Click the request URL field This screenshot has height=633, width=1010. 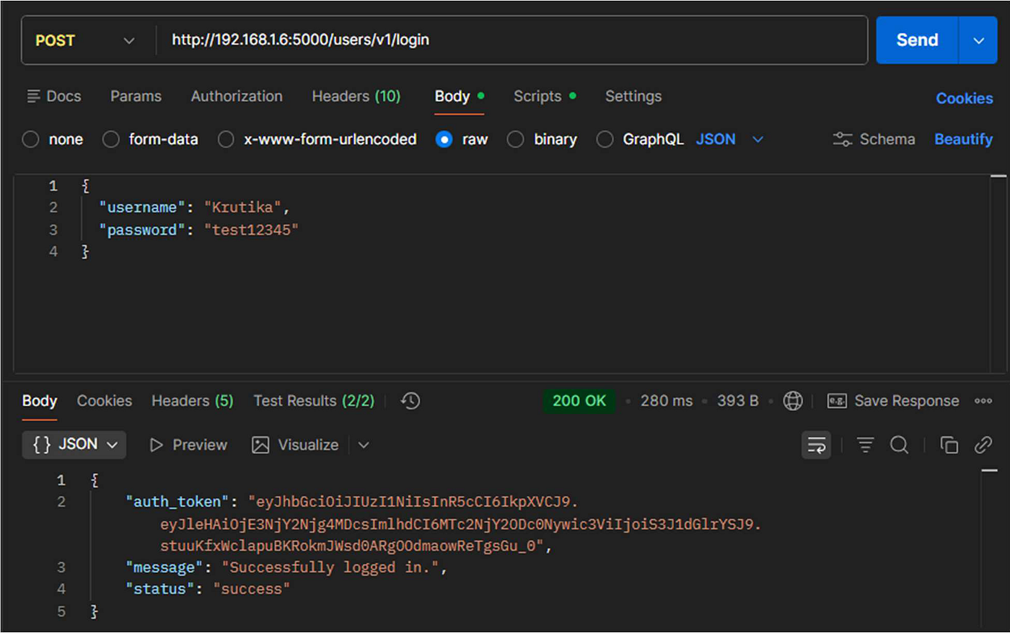point(511,40)
